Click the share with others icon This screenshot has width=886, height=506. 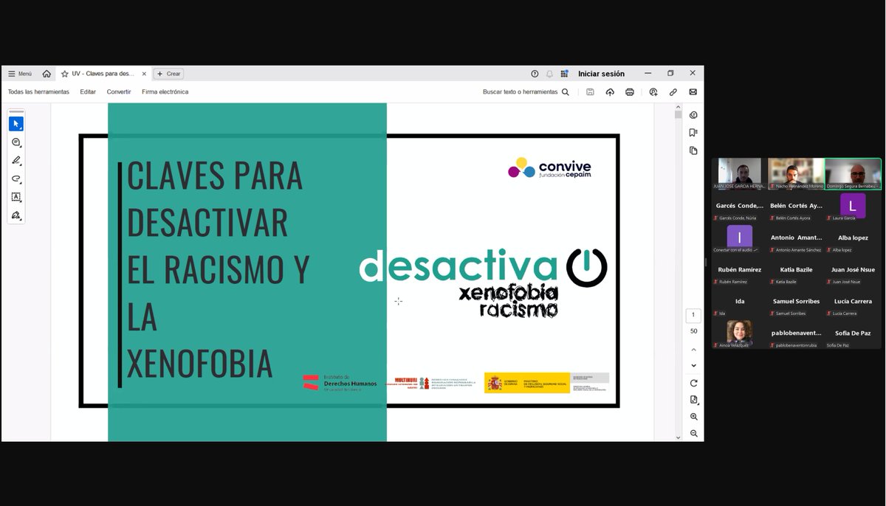pos(653,92)
